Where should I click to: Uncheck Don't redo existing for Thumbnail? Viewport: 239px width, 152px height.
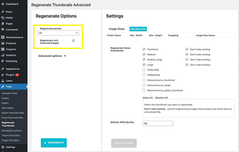[187, 49]
